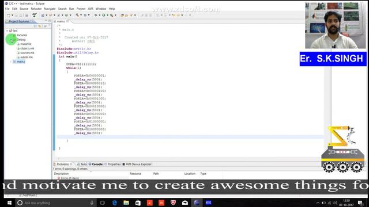This screenshot has width=369, height=207.
Task: Sort problems by Path column
Action: [x=156, y=174]
